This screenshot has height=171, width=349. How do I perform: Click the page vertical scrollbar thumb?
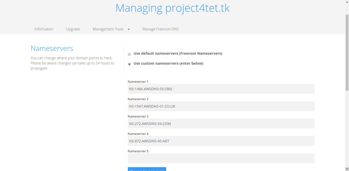pyautogui.click(x=347, y=52)
